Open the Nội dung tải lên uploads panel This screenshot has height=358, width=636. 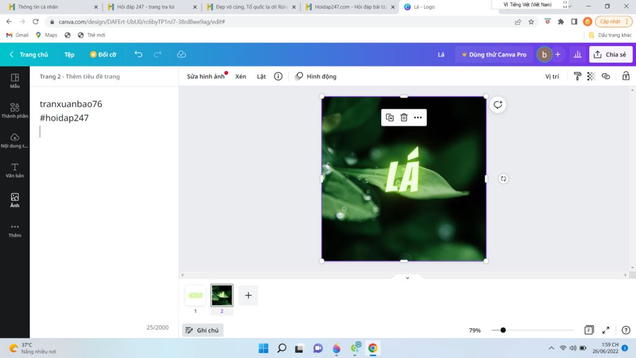(15, 140)
